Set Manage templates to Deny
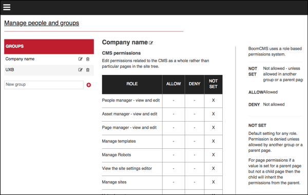This screenshot has width=308, height=195. [195, 141]
